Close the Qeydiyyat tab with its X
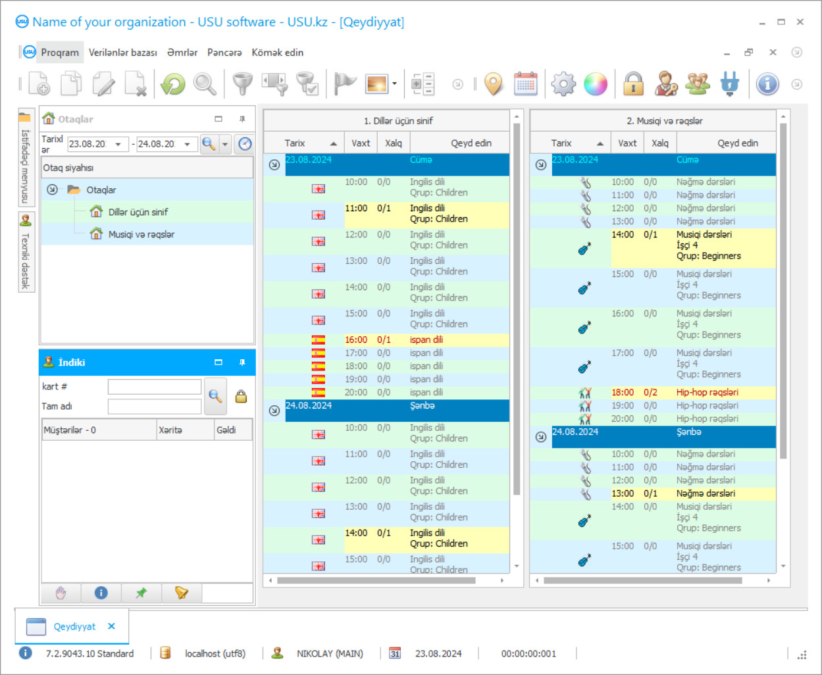Screen dimensions: 822x675 [112, 626]
